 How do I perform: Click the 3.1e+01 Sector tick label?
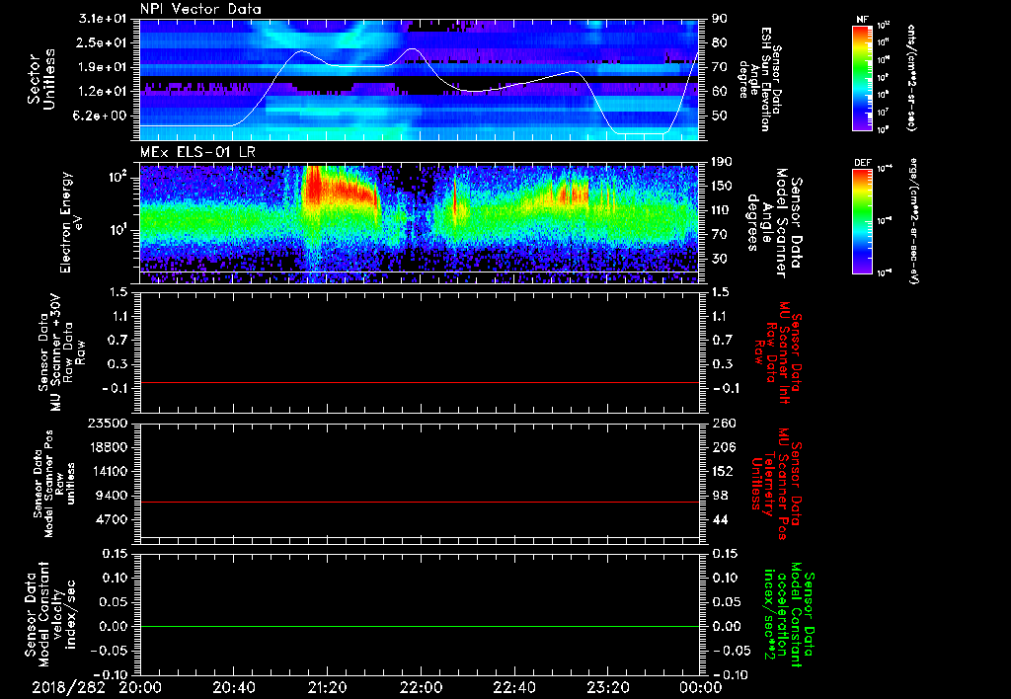tap(102, 19)
